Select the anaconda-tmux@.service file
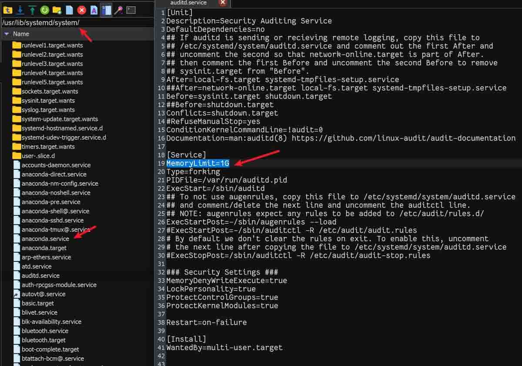Viewport: 522px width, 366px height. click(x=52, y=229)
